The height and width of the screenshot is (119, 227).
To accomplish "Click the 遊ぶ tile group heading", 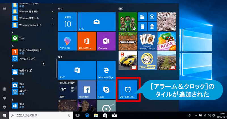I will (x=121, y=9).
